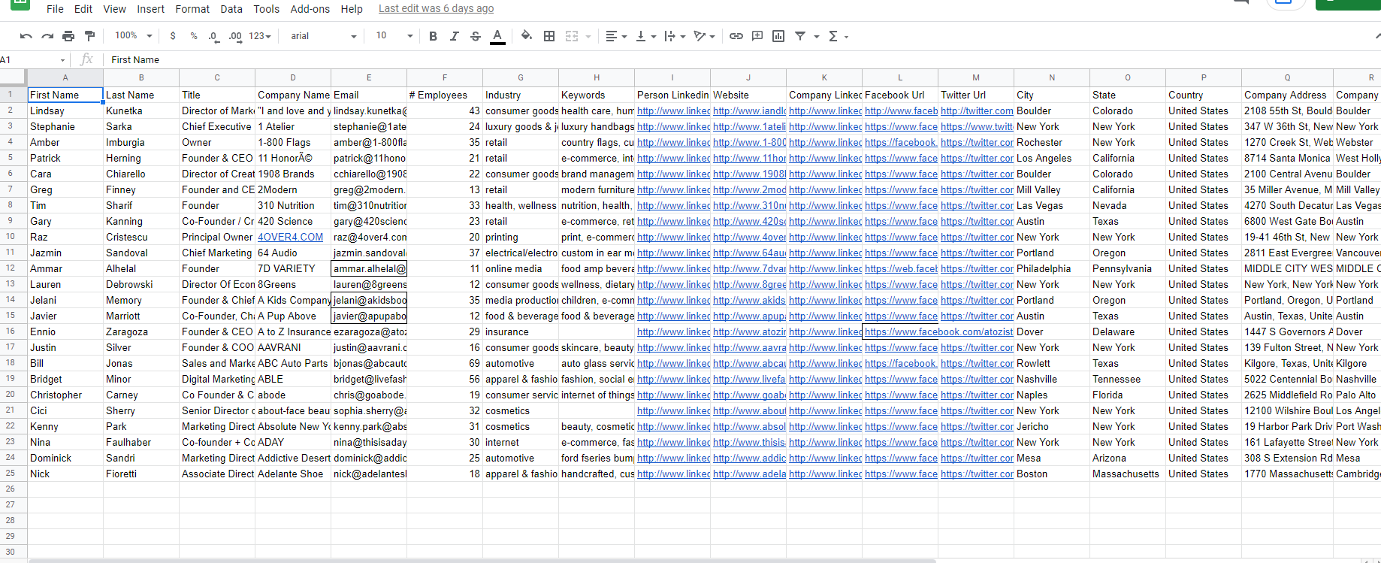Open the Format menu
Screen dimensions: 1381x563
tap(192, 9)
